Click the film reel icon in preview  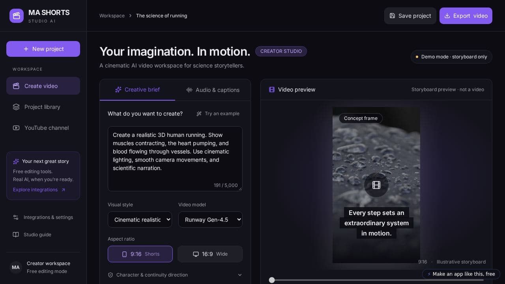point(376,185)
